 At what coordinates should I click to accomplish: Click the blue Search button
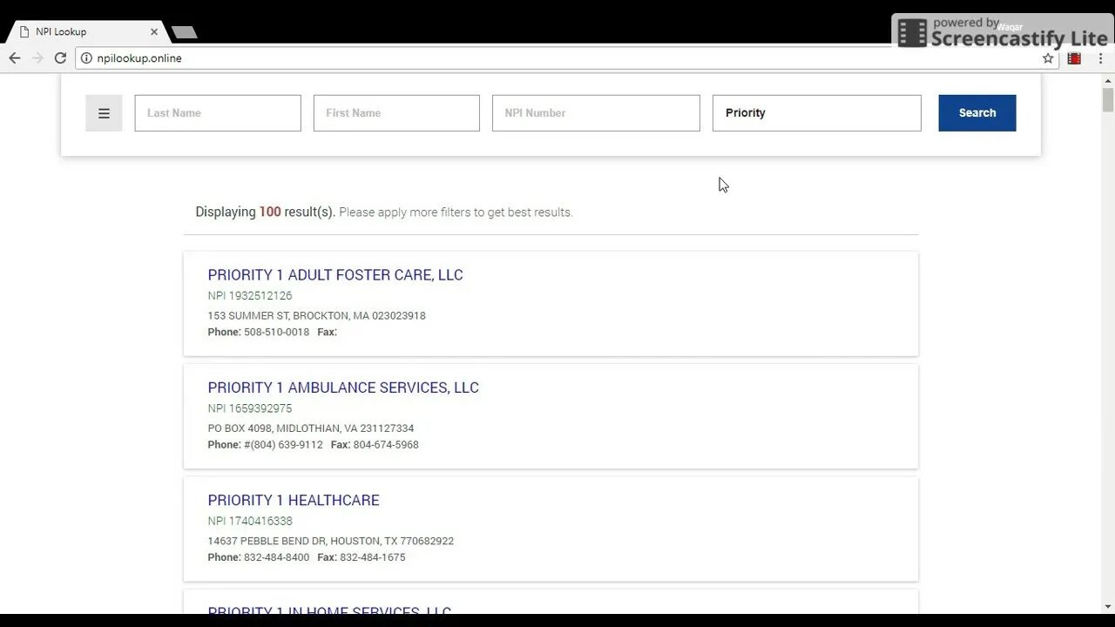pyautogui.click(x=977, y=113)
